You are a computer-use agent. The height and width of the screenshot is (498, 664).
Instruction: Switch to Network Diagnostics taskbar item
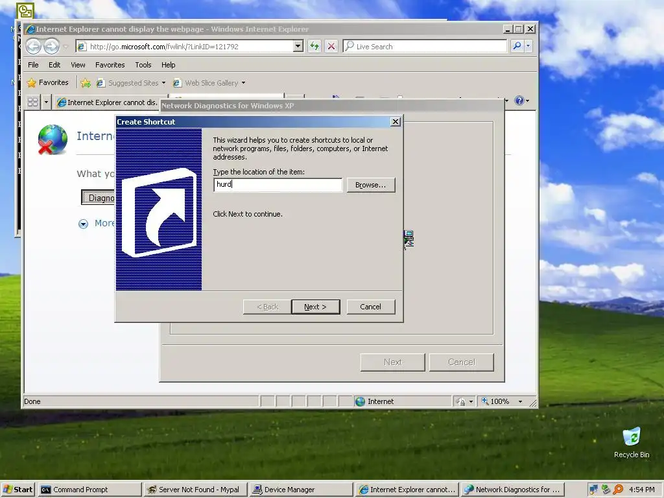(x=512, y=490)
